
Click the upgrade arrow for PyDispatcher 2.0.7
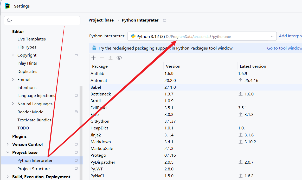241,162
